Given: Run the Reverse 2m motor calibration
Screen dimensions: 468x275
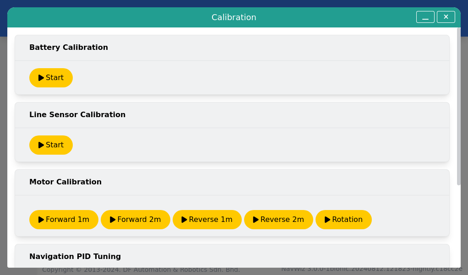Looking at the screenshot, I should (x=278, y=220).
